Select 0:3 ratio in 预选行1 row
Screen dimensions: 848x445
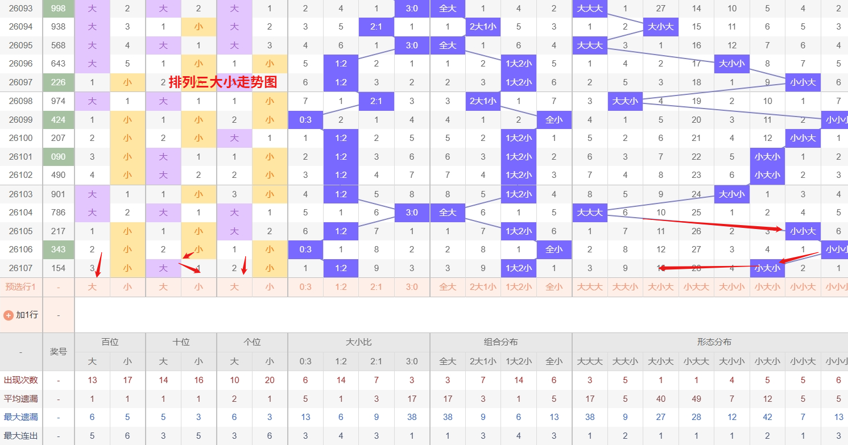305,287
